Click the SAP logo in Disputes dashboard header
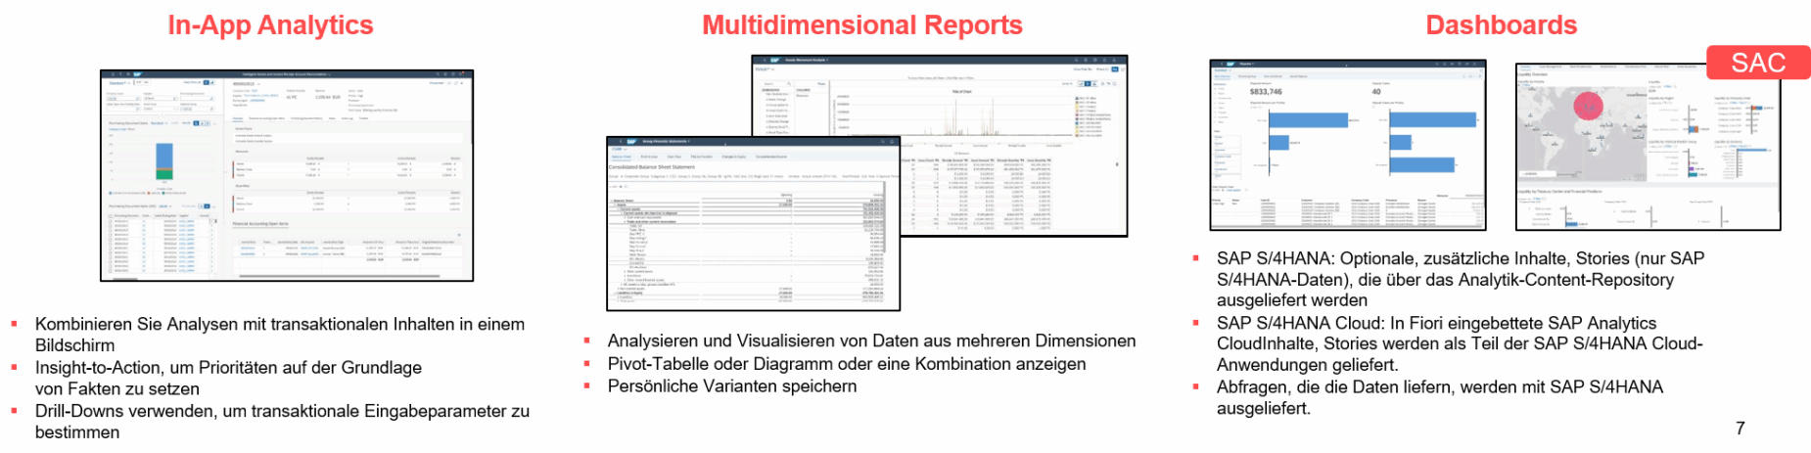Image resolution: width=1811 pixels, height=453 pixels. click(x=1232, y=64)
